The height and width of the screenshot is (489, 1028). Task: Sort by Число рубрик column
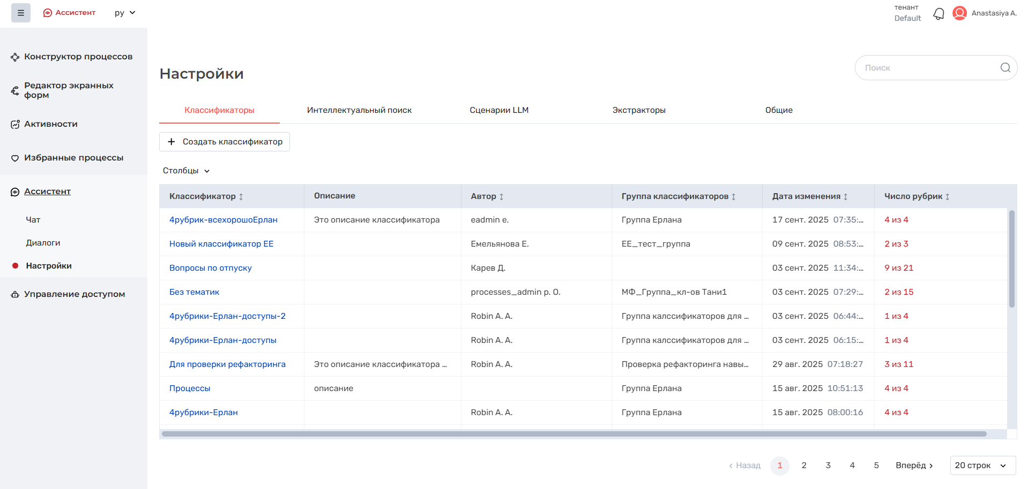point(948,197)
